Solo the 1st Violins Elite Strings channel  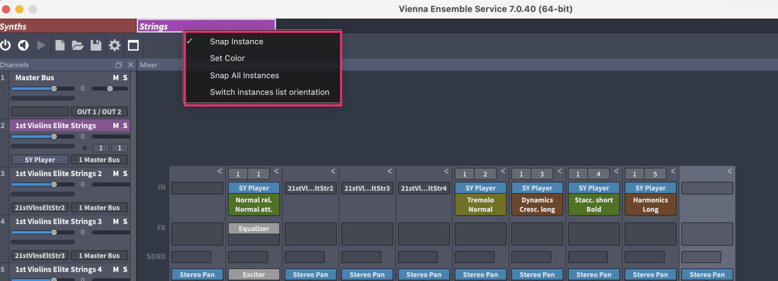pyautogui.click(x=125, y=126)
